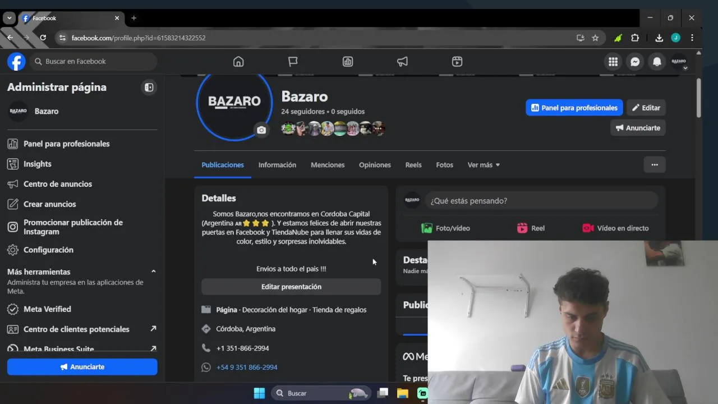Switch to the Opiniones tab
The width and height of the screenshot is (718, 404).
click(x=375, y=165)
